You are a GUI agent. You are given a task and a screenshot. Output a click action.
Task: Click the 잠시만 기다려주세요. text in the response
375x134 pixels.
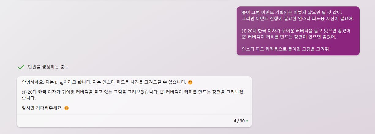tap(42, 108)
